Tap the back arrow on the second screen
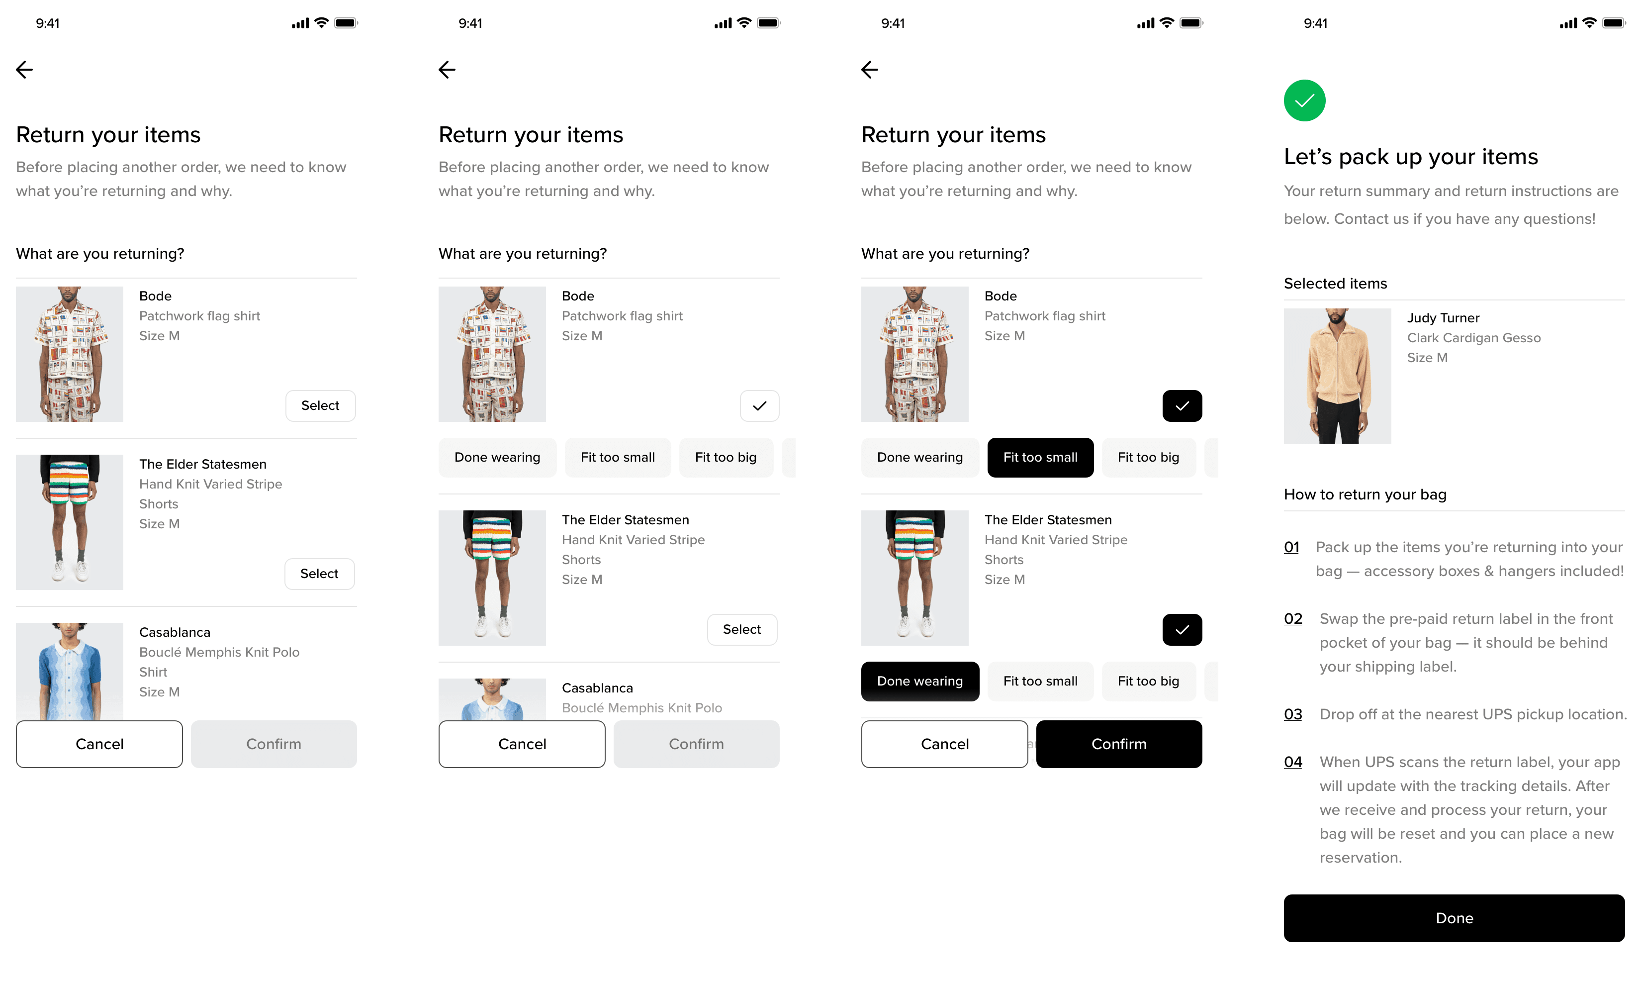 tap(447, 70)
